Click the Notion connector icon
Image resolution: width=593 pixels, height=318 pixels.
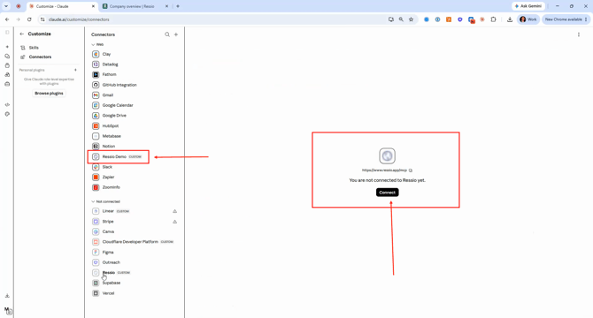pos(96,146)
